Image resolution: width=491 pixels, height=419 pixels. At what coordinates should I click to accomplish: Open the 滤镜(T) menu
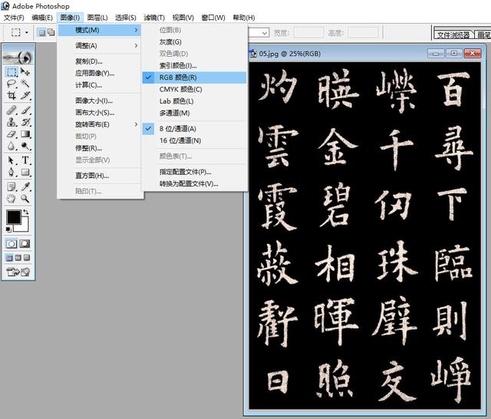(x=154, y=18)
